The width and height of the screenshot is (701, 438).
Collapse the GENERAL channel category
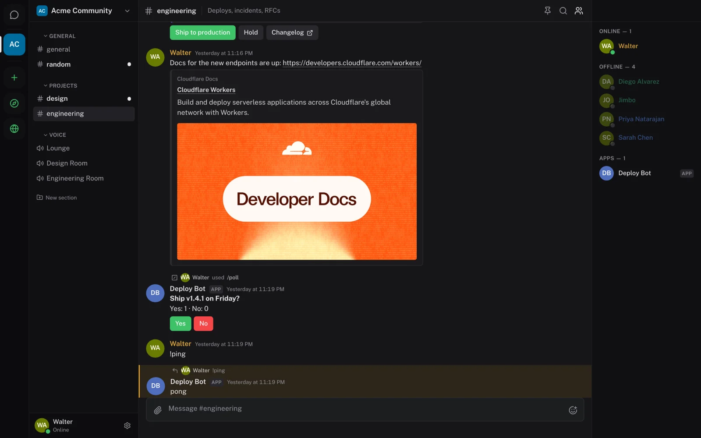pos(60,36)
